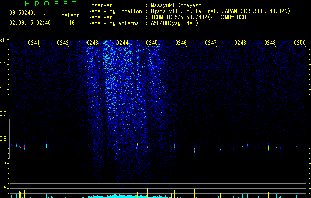Click the 1.1 kHz axis label
This screenshot has width=311, height=198.
click(4, 64)
